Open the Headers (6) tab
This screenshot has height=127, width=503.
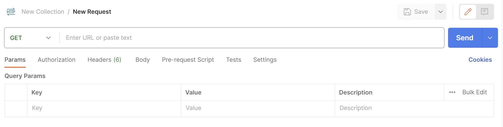104,60
